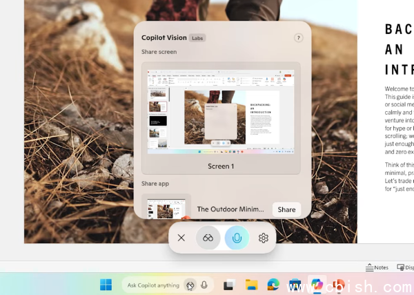Open Task View from taskbar
Image resolution: width=414 pixels, height=295 pixels.
(x=229, y=285)
